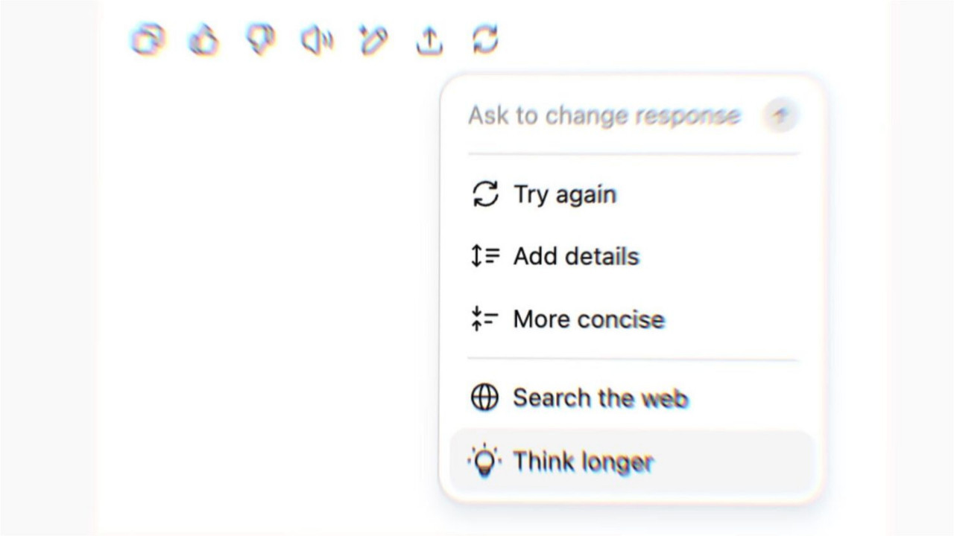Click the lightbulb icon in the menu
The height and width of the screenshot is (536, 954).
pos(484,462)
